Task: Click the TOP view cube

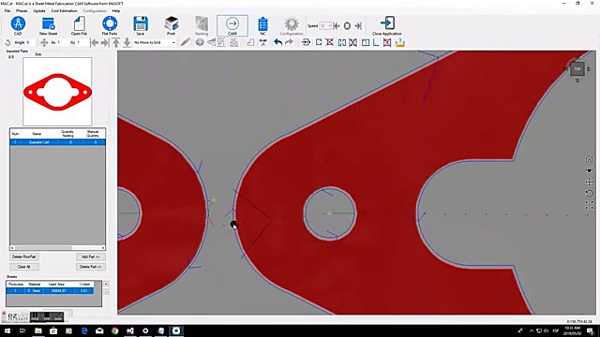Action: (577, 69)
